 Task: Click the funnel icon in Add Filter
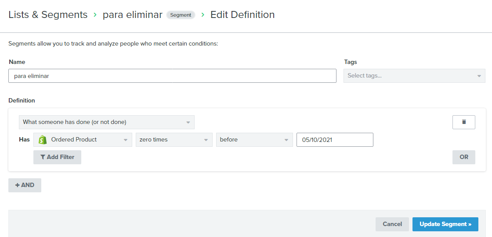43,157
